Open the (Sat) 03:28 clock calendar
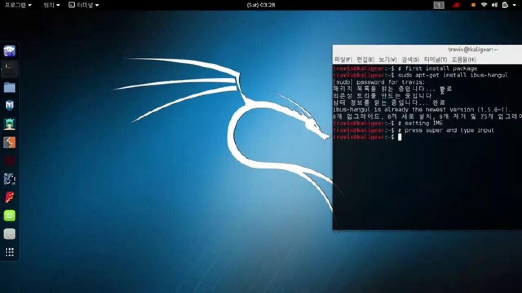 coord(261,5)
